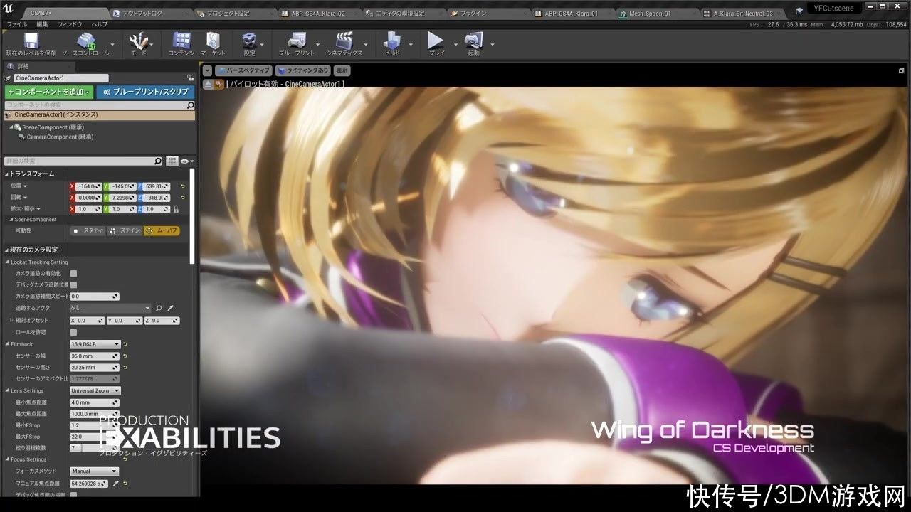
Task: Pick the tracked actor with the eyedropper
Action: (171, 308)
